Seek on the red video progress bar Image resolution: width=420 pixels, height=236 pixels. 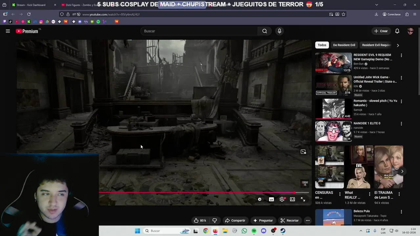[203, 193]
